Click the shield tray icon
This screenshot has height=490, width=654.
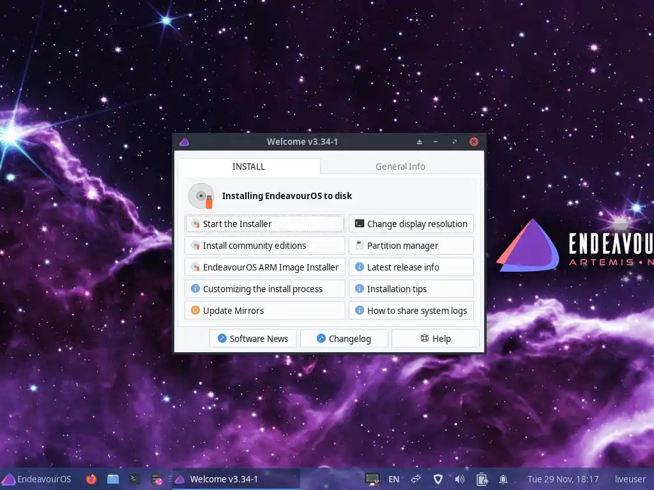point(438,479)
